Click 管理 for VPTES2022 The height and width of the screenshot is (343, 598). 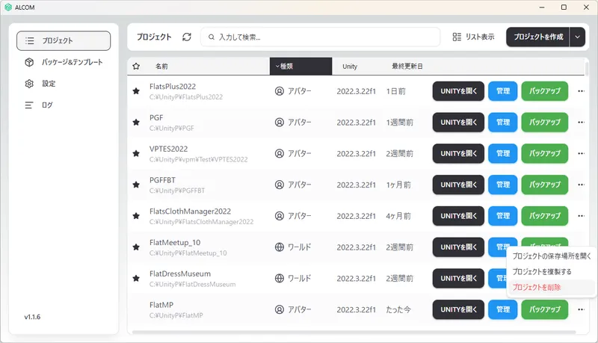click(502, 154)
